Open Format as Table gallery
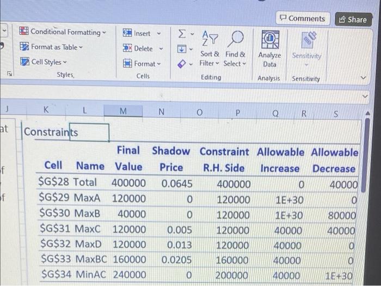 coord(51,47)
